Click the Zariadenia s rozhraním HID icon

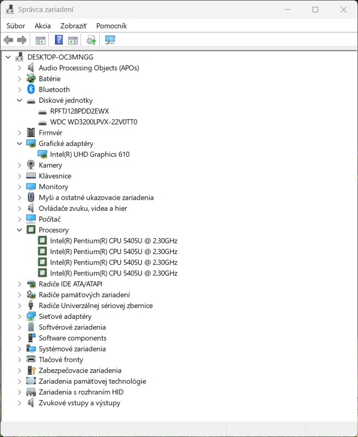(31, 392)
